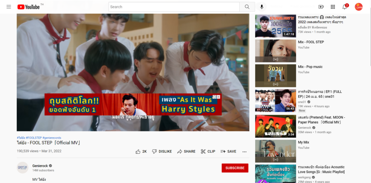Open the 1:47:18 playlist thumbnail
This screenshot has height=183, width=371.
click(x=275, y=26)
